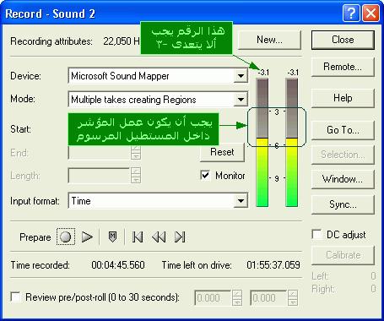Click the Window... button
Viewport: 384px width, 321px height.
tap(343, 179)
